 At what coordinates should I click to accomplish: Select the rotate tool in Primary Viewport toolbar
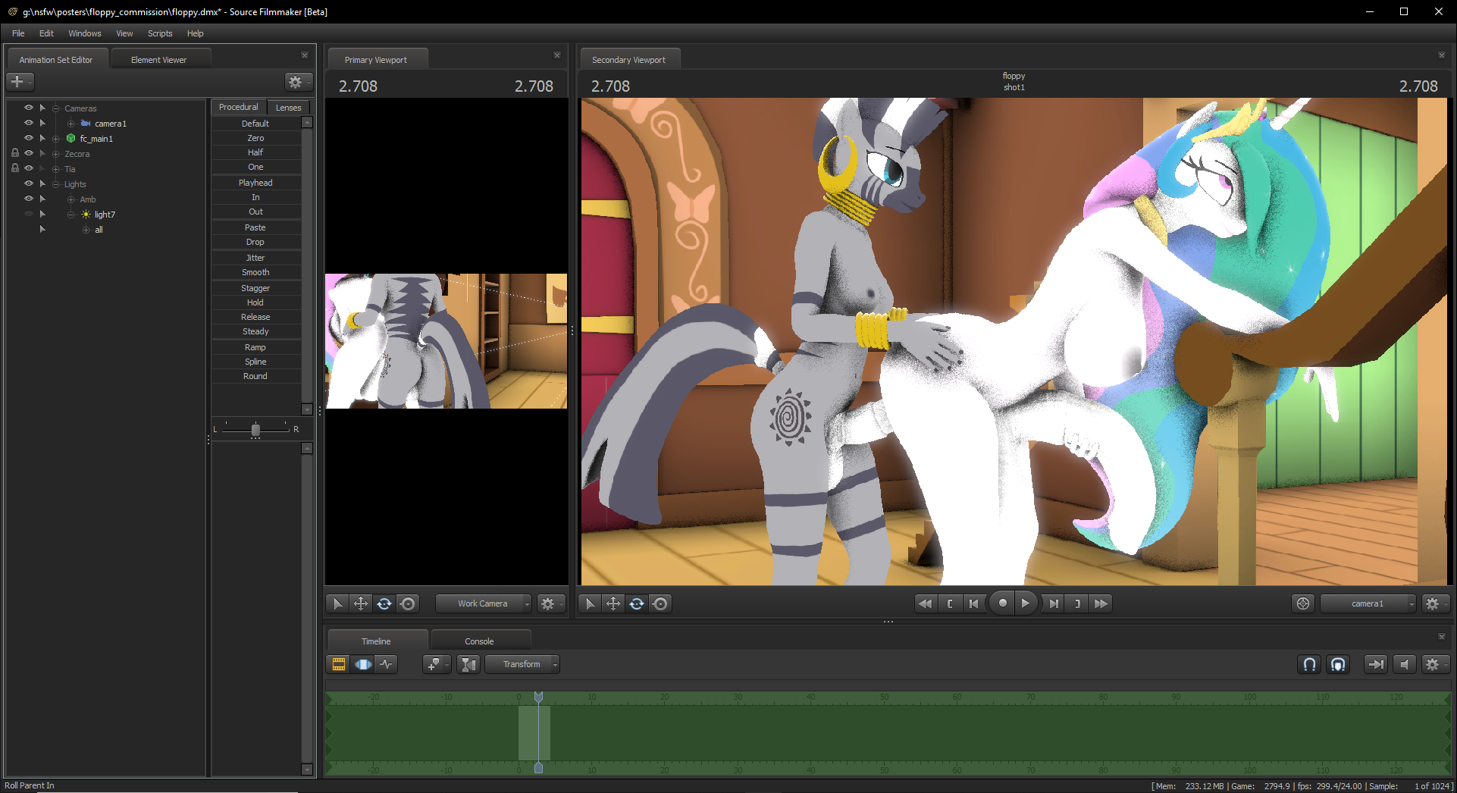384,603
